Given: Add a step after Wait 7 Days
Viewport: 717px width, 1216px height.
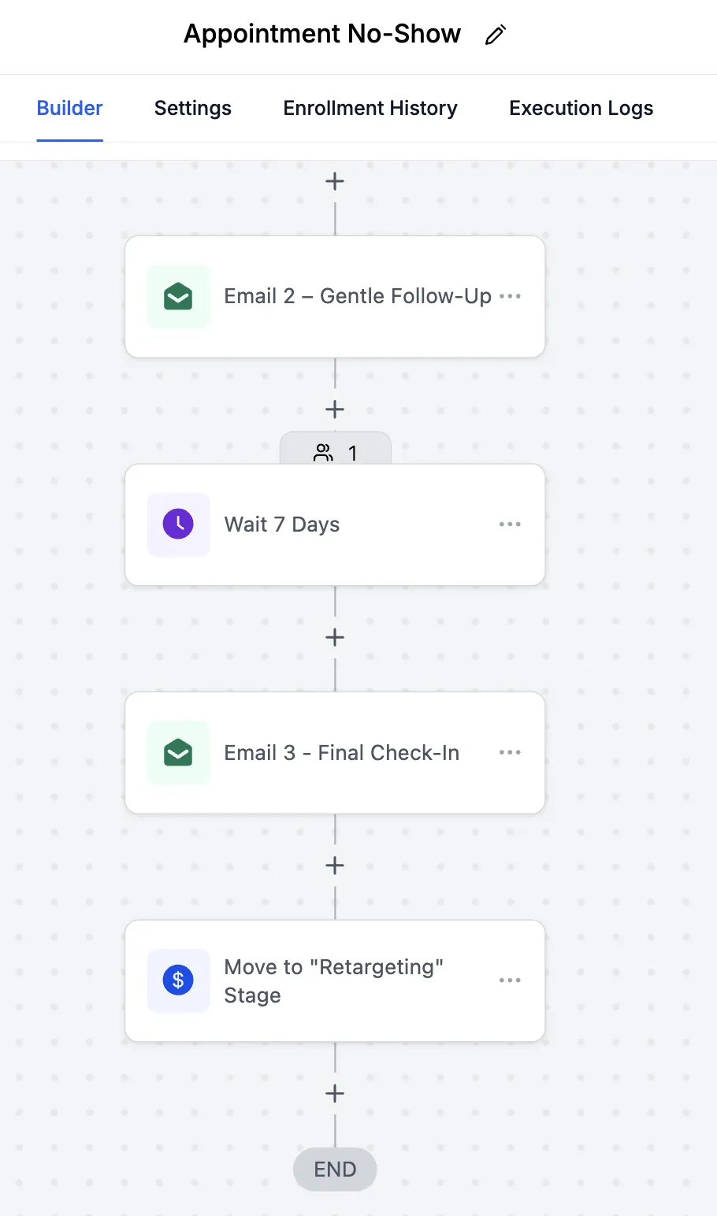Looking at the screenshot, I should tap(335, 637).
